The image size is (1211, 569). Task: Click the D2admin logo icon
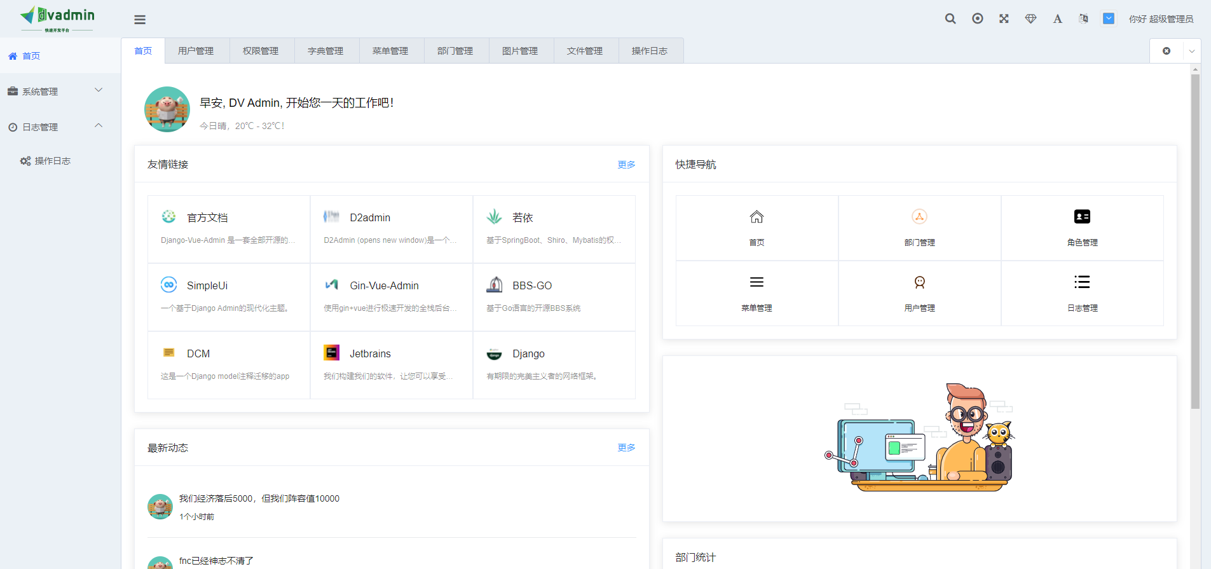pyautogui.click(x=331, y=217)
